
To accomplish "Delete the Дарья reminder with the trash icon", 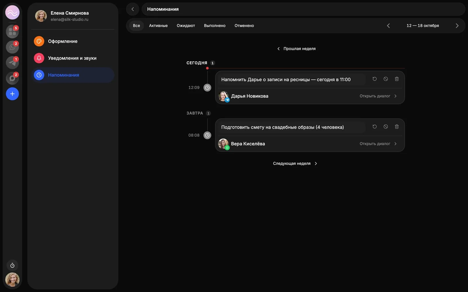I will pyautogui.click(x=397, y=79).
